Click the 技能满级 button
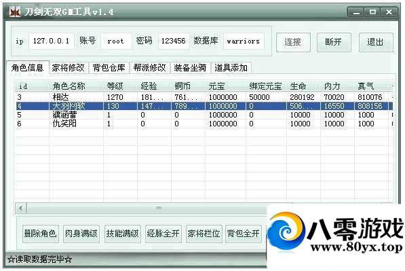The height and width of the screenshot is (271, 405). coord(122,234)
